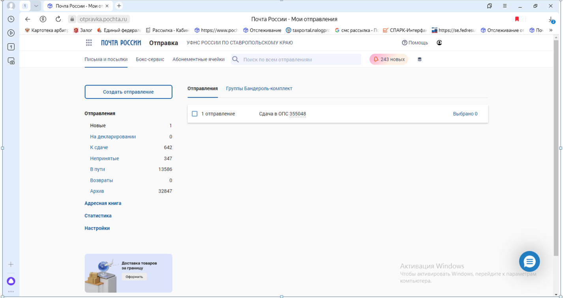Open the 243 новых notifications bell

388,59
